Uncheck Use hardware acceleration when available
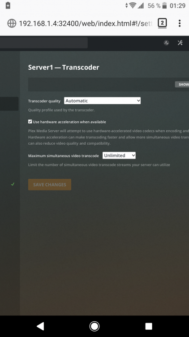The image size is (189, 337). pyautogui.click(x=30, y=122)
